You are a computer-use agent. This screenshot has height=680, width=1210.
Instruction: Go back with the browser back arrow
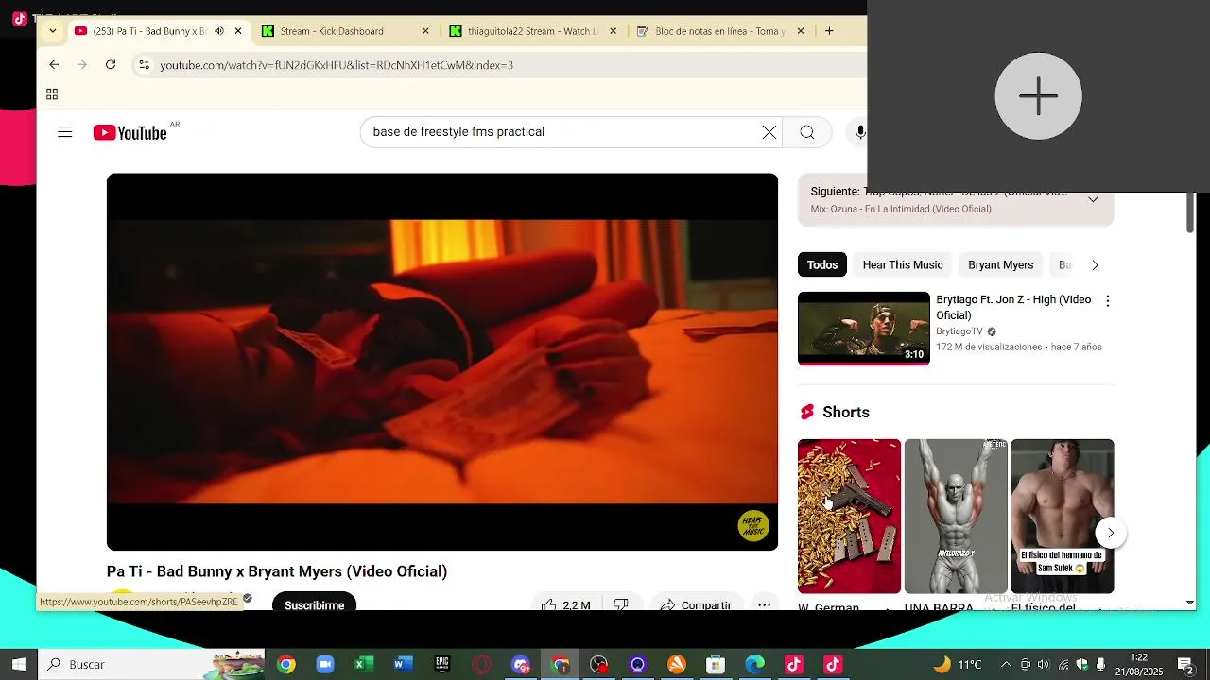(54, 65)
